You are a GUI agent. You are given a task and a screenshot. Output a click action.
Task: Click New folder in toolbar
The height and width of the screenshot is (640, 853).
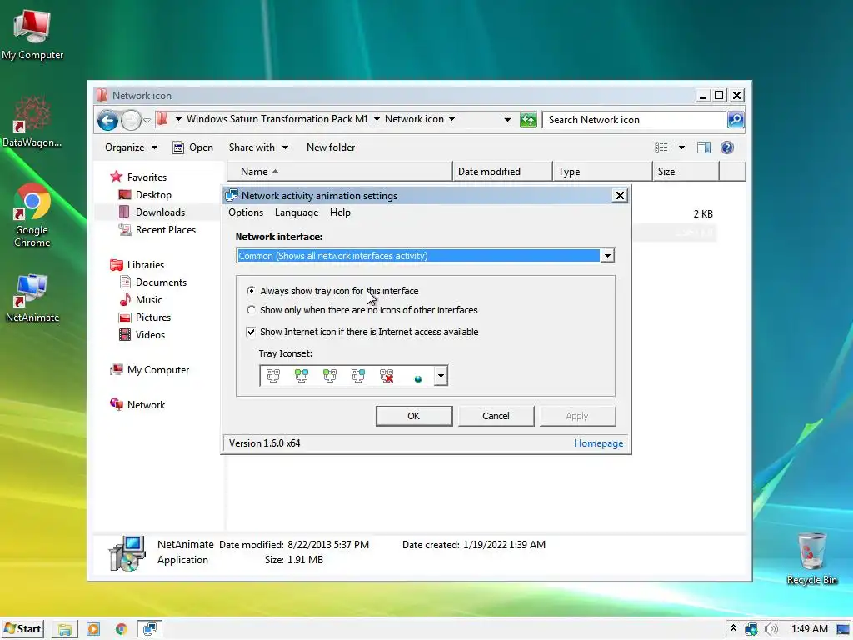(330, 147)
